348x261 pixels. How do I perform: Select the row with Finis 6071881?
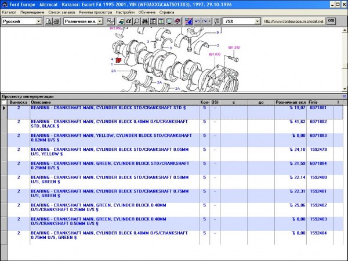point(175,112)
